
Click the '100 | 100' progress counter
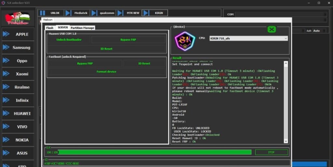[52, 152]
